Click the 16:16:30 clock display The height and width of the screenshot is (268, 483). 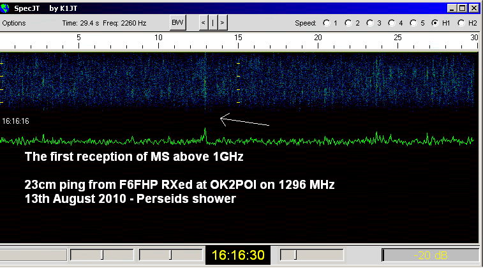point(238,255)
